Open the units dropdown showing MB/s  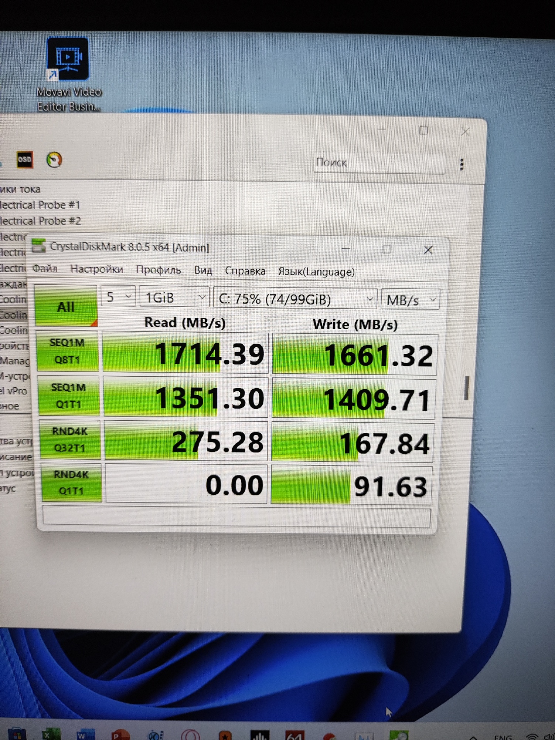410,300
